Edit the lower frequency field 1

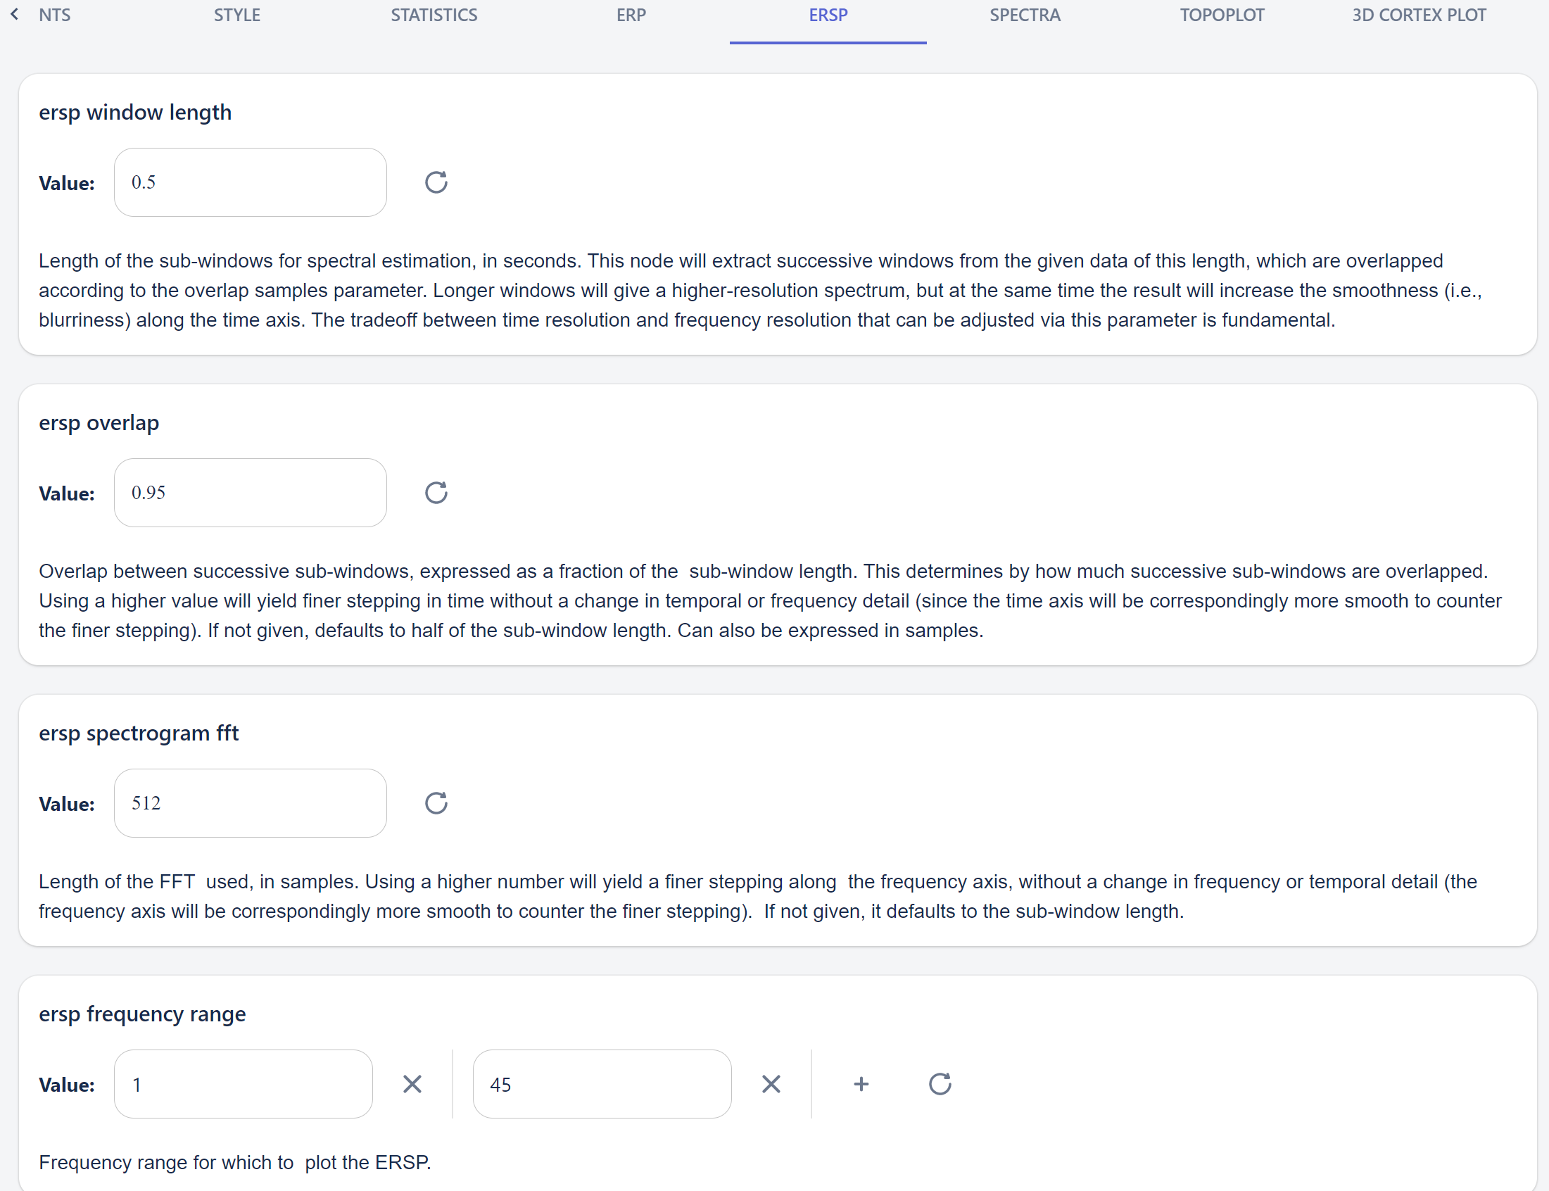point(243,1084)
